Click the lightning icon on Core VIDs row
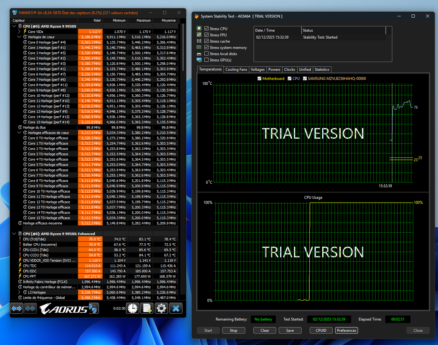438x345 pixels. (25, 31)
